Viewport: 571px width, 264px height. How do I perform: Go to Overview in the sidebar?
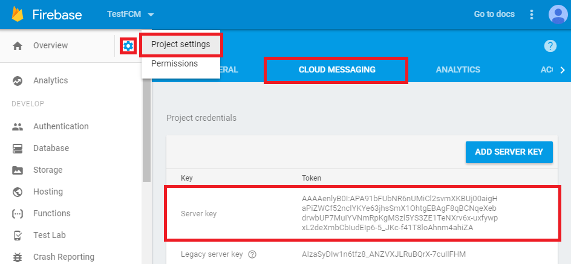[x=51, y=45]
